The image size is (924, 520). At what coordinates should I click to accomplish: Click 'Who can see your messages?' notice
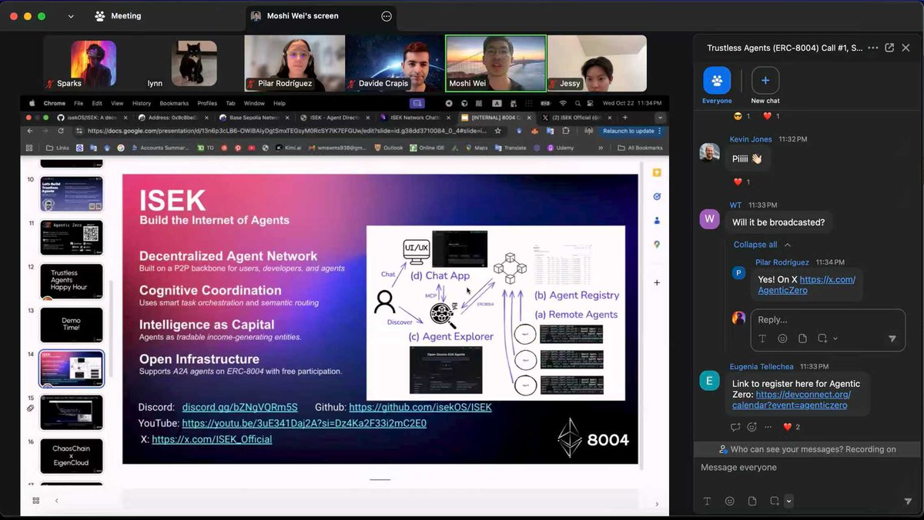[807, 449]
